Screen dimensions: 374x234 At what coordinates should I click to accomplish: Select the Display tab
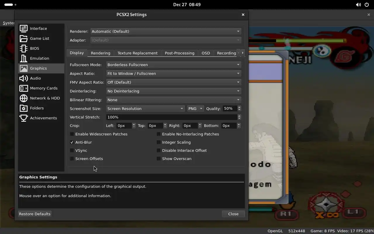pyautogui.click(x=77, y=53)
